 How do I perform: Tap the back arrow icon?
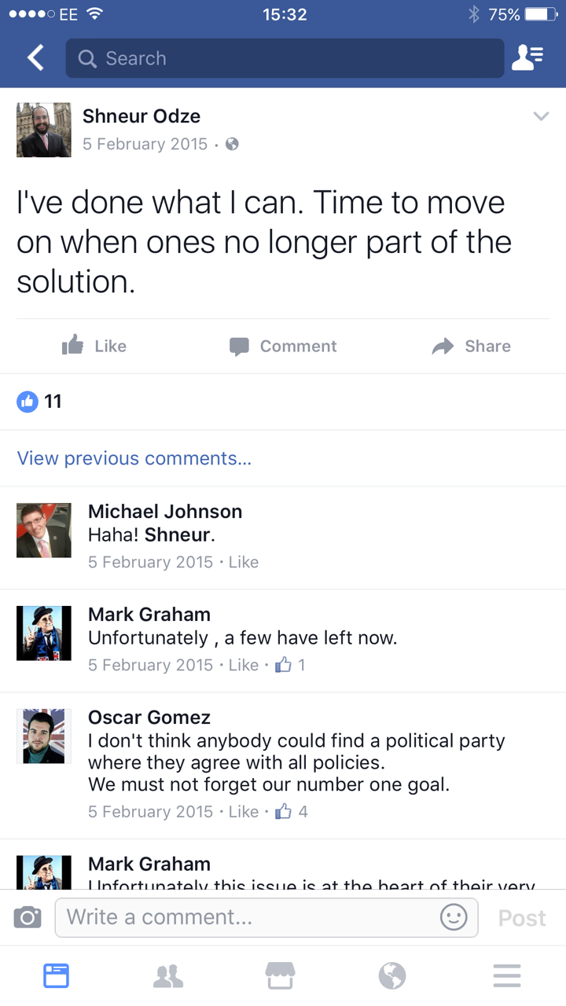pyautogui.click(x=35, y=58)
